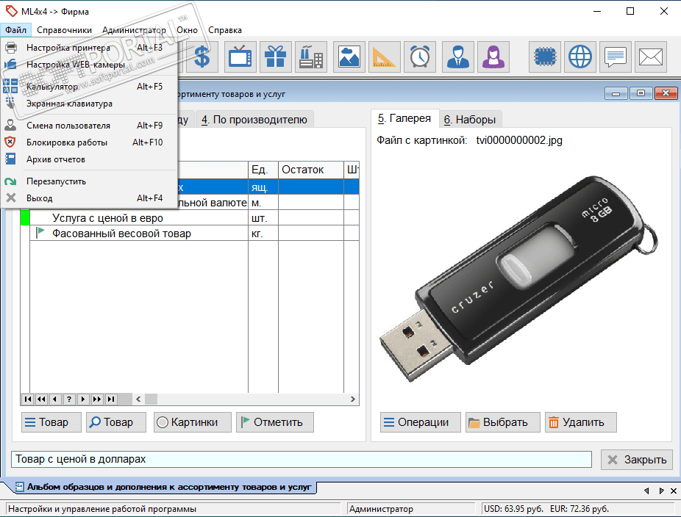The width and height of the screenshot is (681, 517).
Task: Open the chip module toolbar icon
Action: tap(545, 57)
